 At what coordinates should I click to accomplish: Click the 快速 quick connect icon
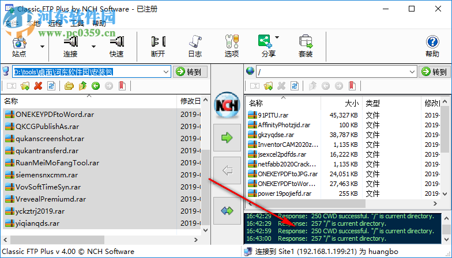tap(116, 46)
